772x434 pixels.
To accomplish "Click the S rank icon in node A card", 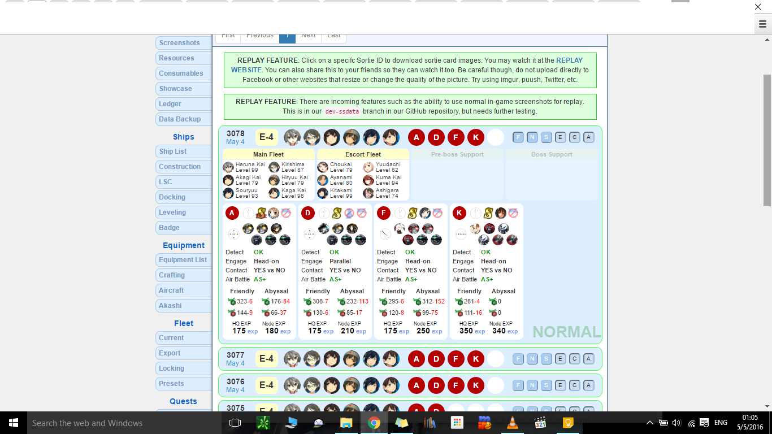I will point(261,213).
